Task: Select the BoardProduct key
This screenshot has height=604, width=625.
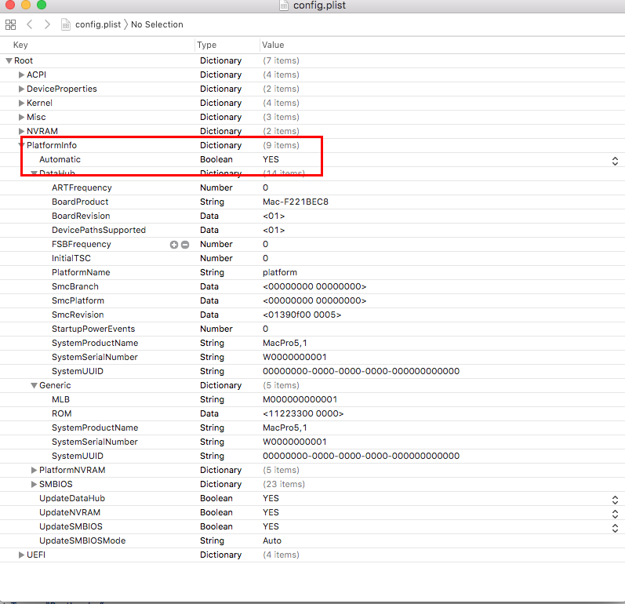Action: coord(80,202)
